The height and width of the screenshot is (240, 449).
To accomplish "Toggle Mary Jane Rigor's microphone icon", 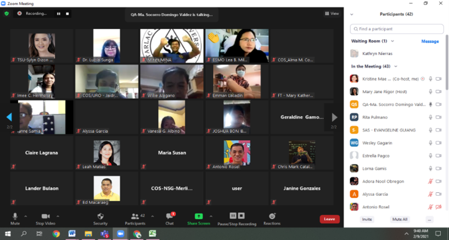I will pyautogui.click(x=430, y=92).
